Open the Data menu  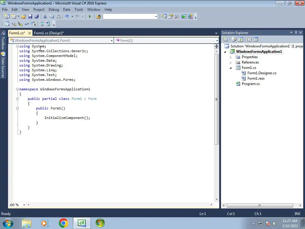coord(67,10)
